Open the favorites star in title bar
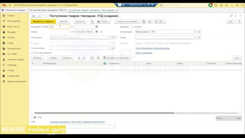 (221, 5)
